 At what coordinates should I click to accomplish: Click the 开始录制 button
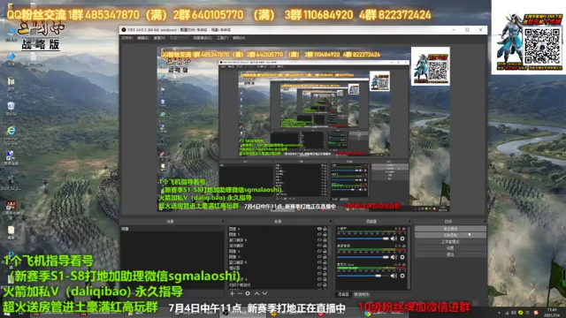click(450, 235)
